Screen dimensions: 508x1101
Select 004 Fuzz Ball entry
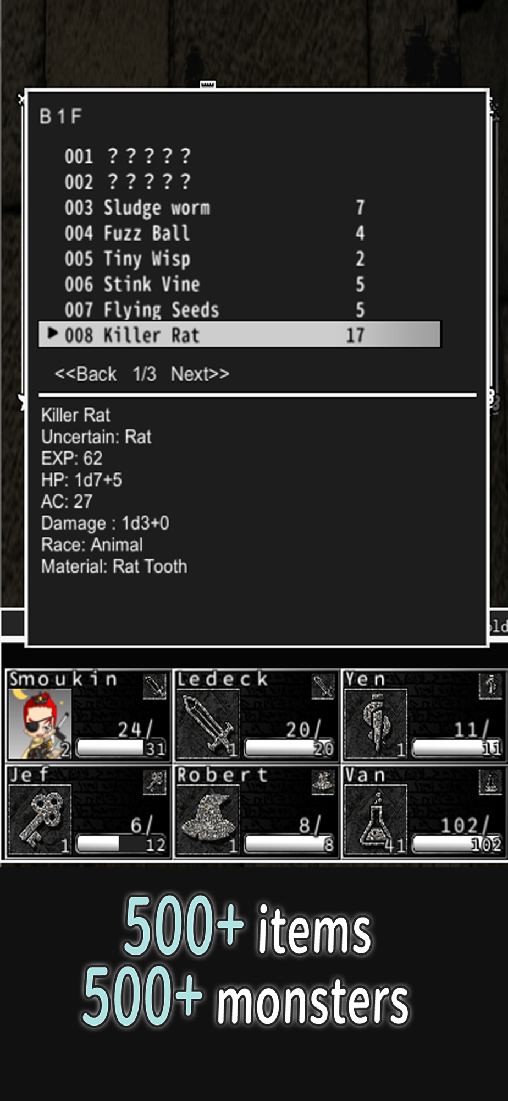click(214, 233)
